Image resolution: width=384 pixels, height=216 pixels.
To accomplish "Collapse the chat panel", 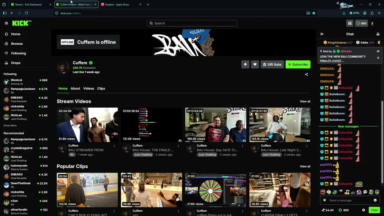I will coord(322,34).
